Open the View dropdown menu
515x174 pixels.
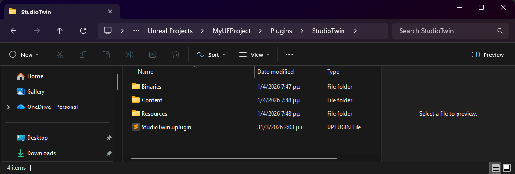[x=254, y=55]
